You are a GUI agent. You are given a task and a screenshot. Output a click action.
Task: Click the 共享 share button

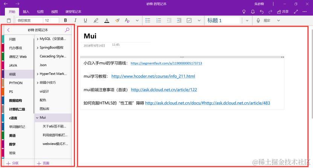pyautogui.click(x=283, y=12)
